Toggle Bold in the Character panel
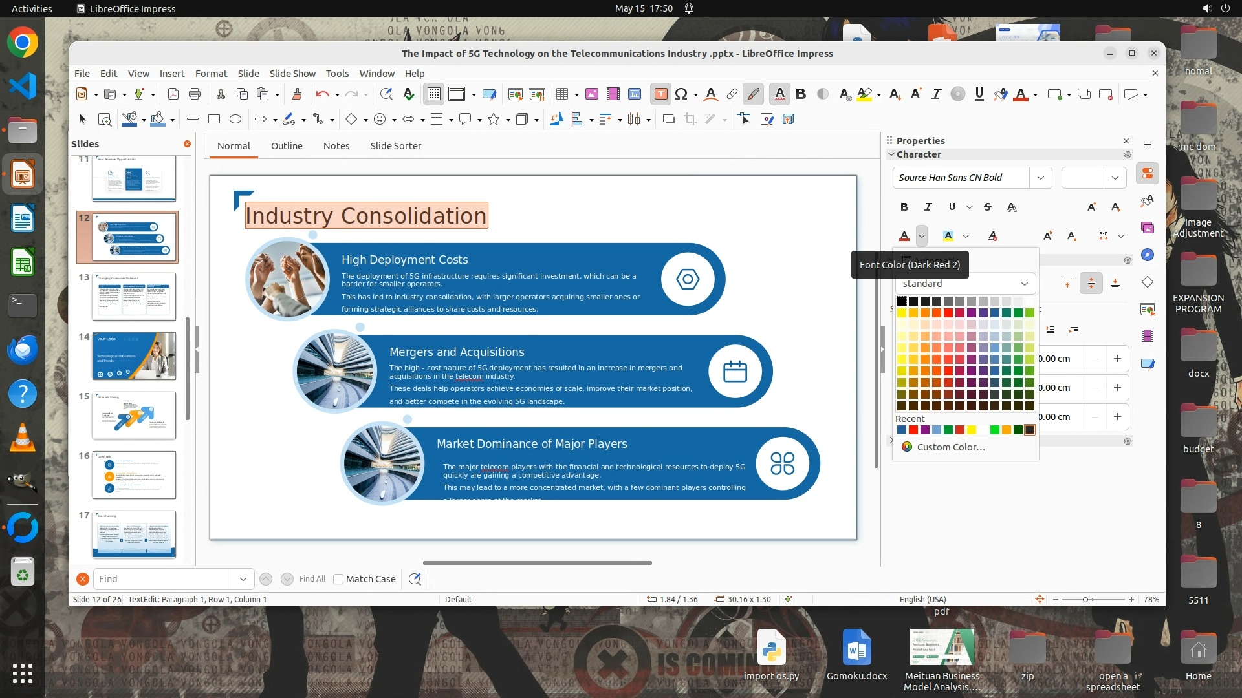 coord(904,207)
